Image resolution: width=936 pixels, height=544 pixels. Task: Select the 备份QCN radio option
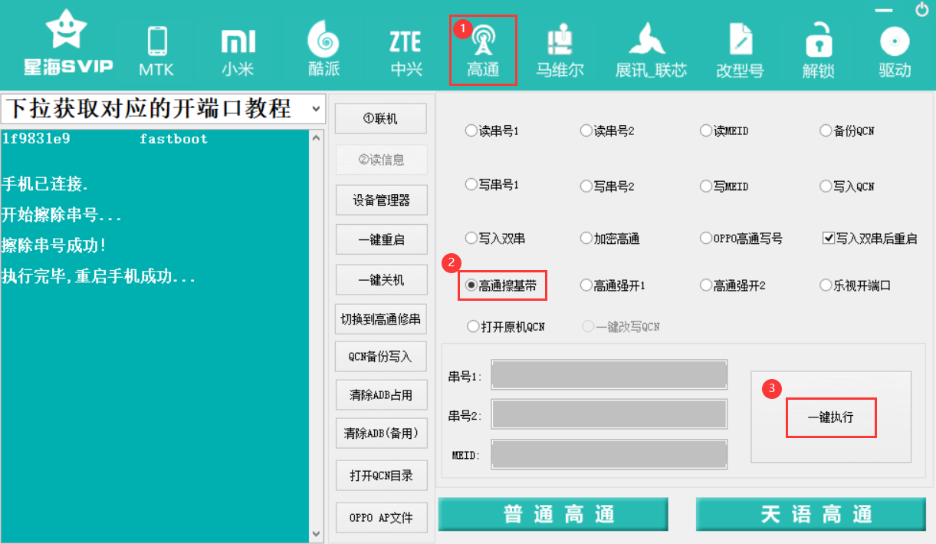[847, 130]
